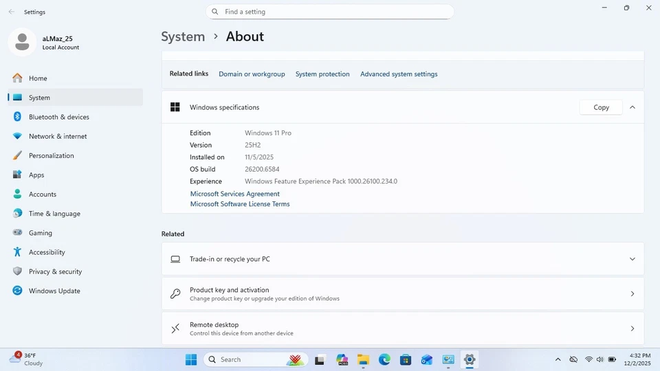The width and height of the screenshot is (660, 371).
Task: Click the Edition value Windows 11 Pro
Action: [267, 133]
